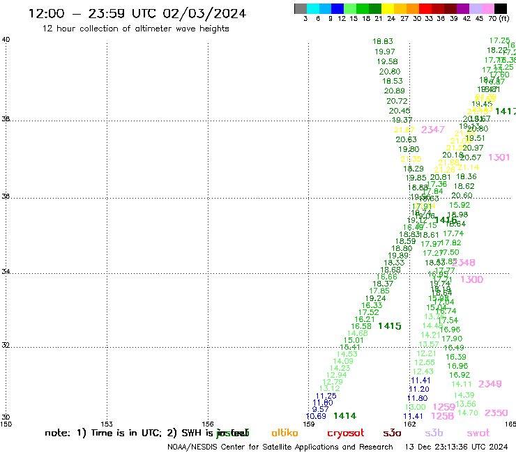Click the longitude axis label '159'
Screen dimensions: 516x453
[x=309, y=424]
